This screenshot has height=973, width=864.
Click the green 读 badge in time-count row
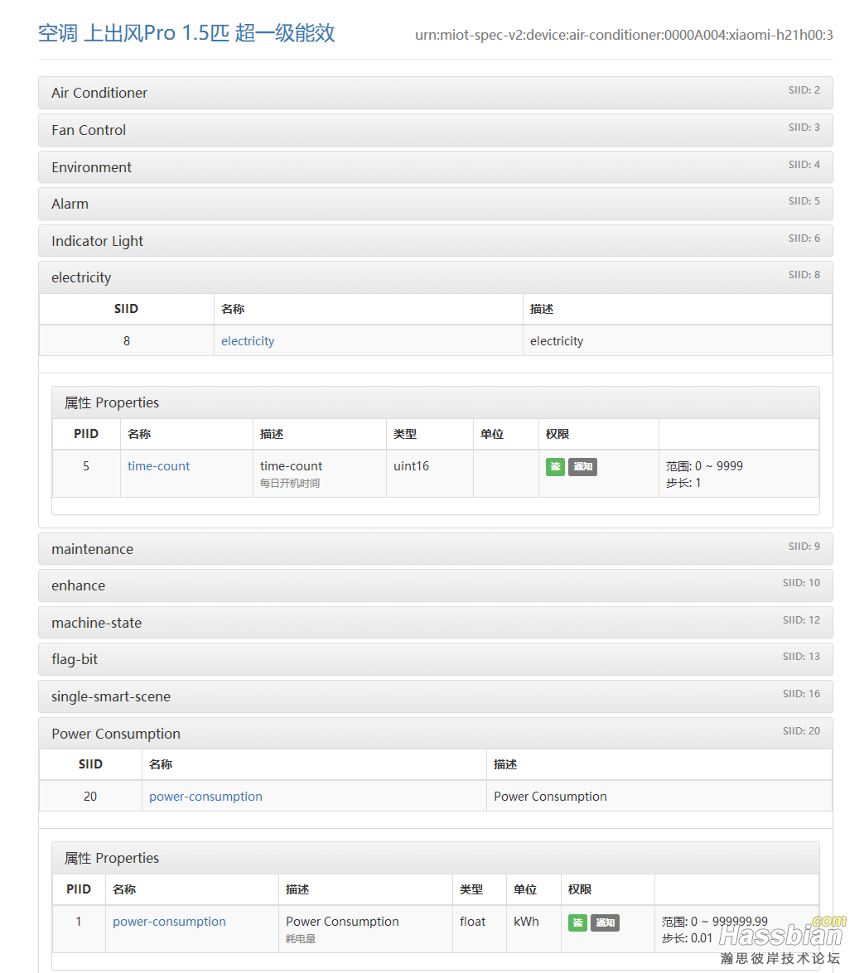click(x=555, y=467)
